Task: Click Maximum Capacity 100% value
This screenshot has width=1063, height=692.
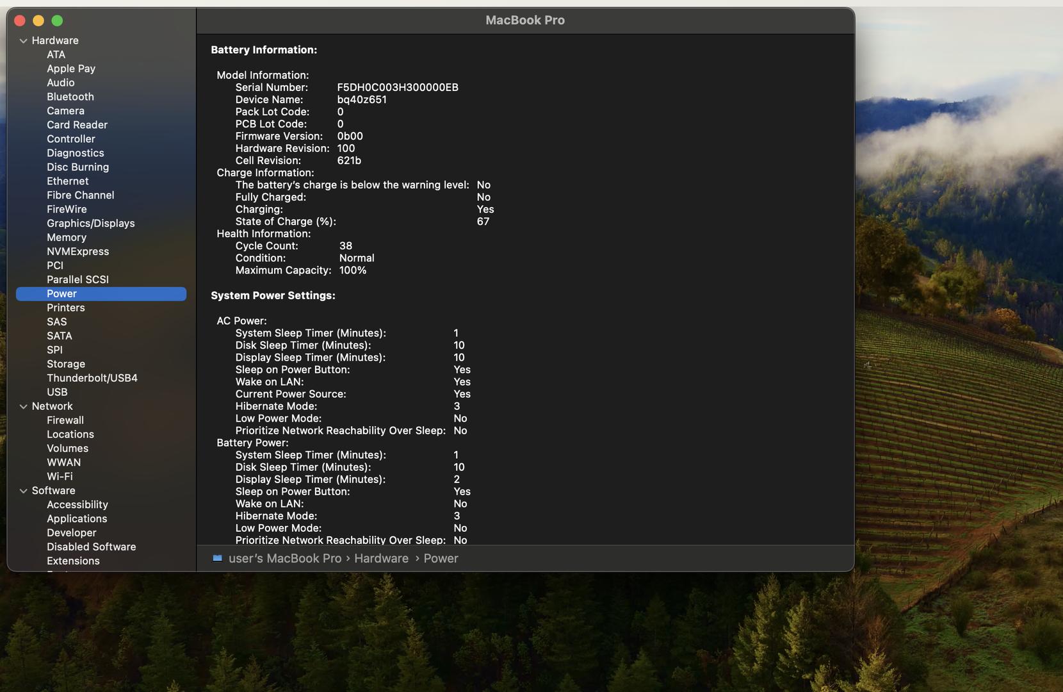Action: 353,270
